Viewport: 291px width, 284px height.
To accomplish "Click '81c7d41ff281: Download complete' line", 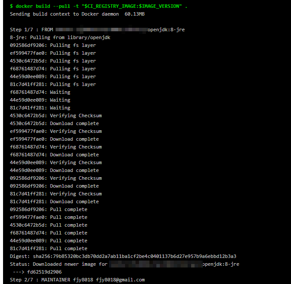I will pos(54,201).
